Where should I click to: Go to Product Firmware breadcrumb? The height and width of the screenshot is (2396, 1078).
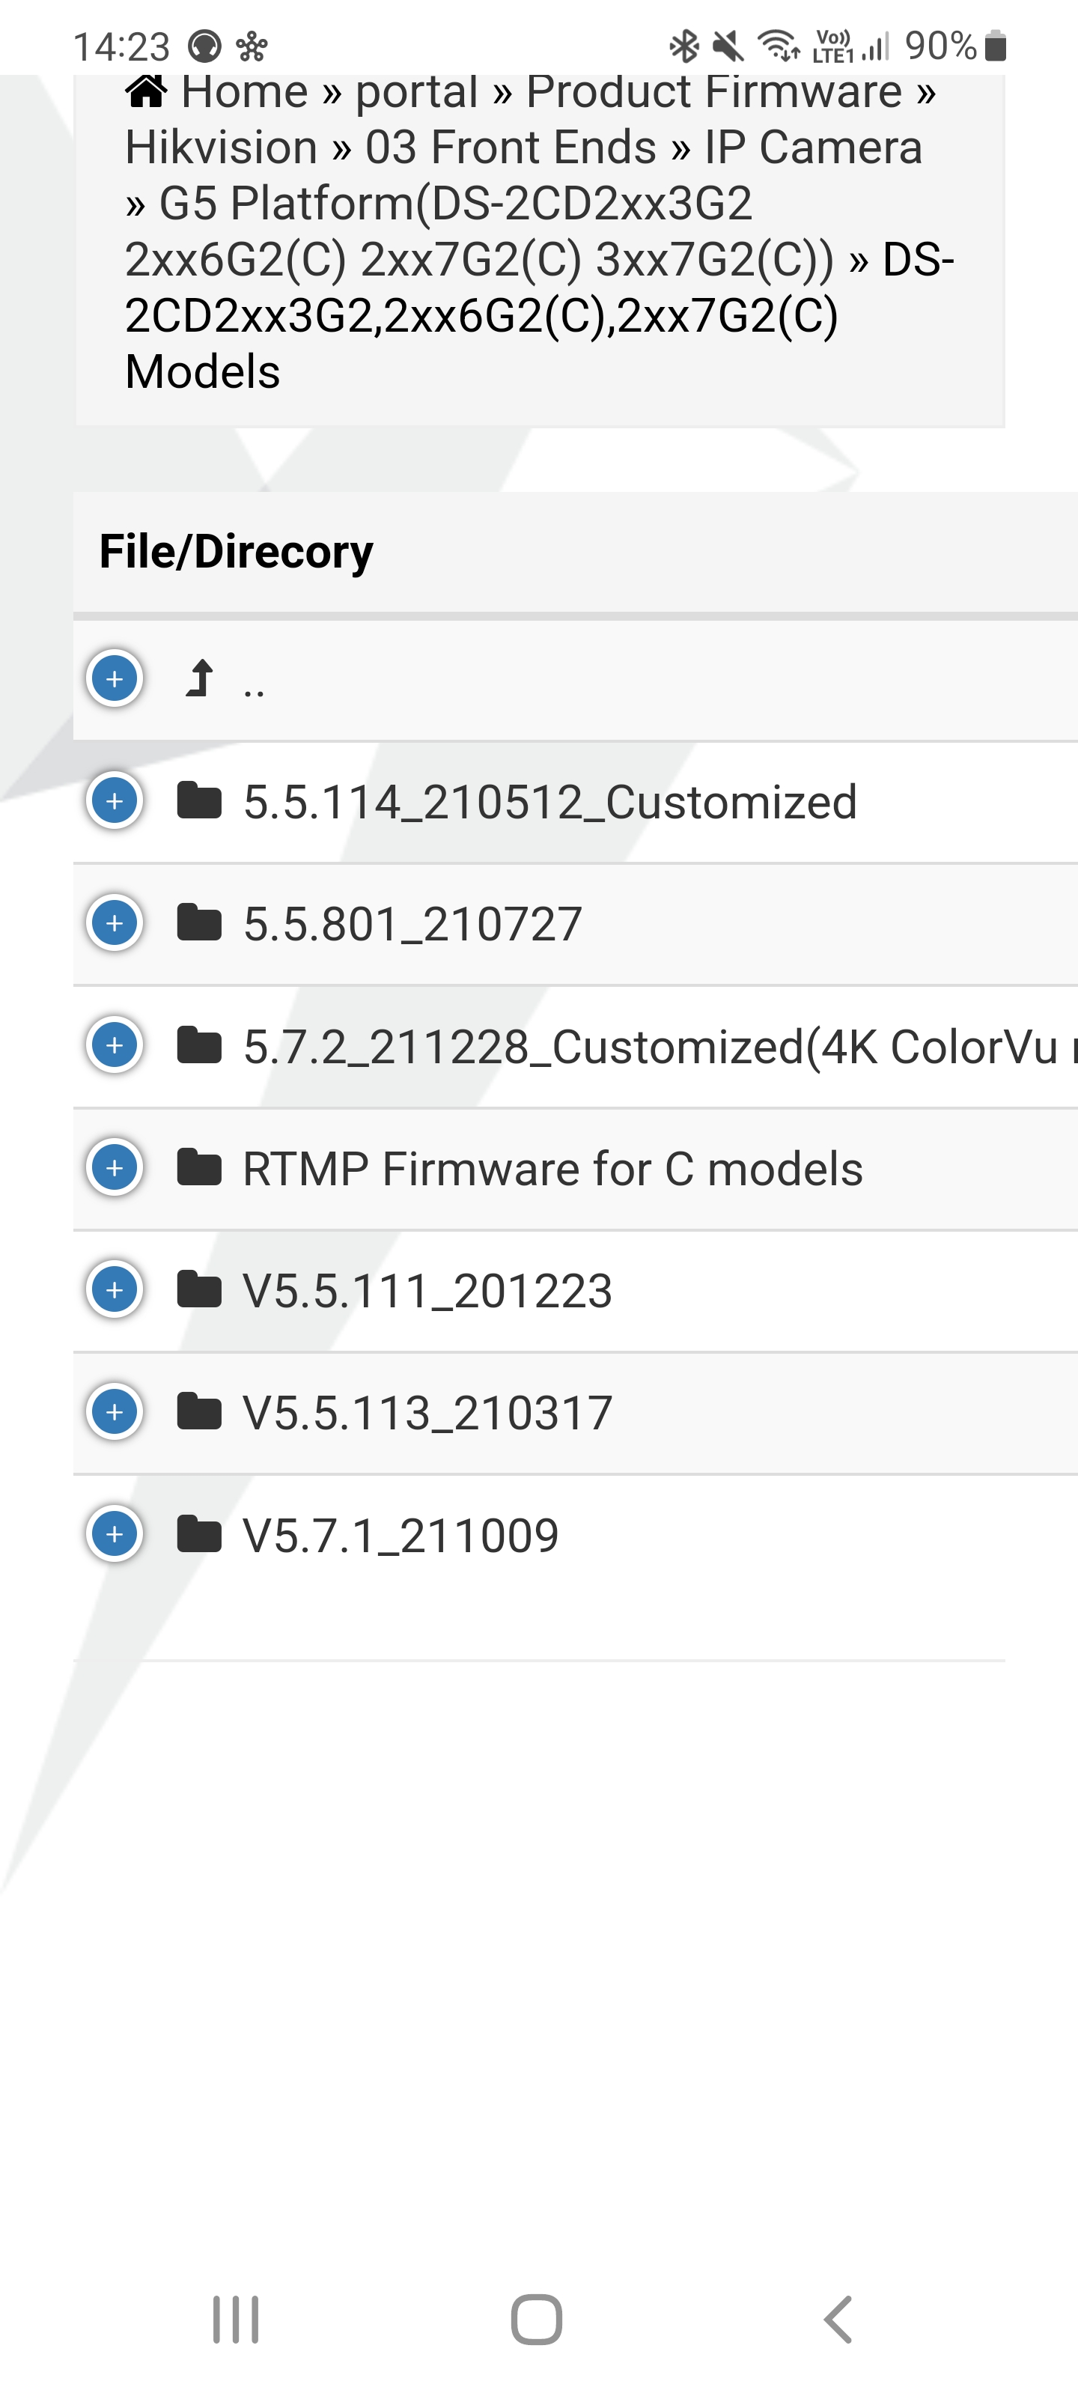pos(713,92)
